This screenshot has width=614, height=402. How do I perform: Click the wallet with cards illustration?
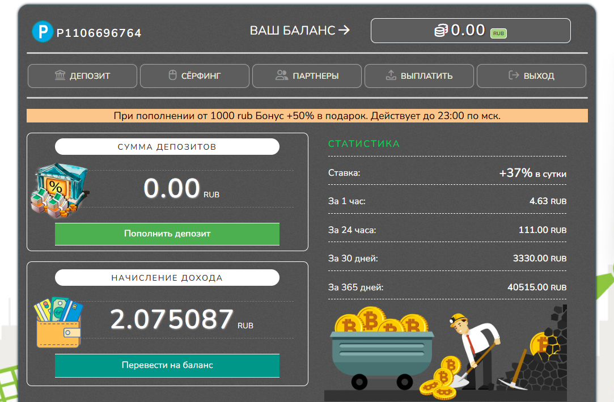[x=58, y=322]
